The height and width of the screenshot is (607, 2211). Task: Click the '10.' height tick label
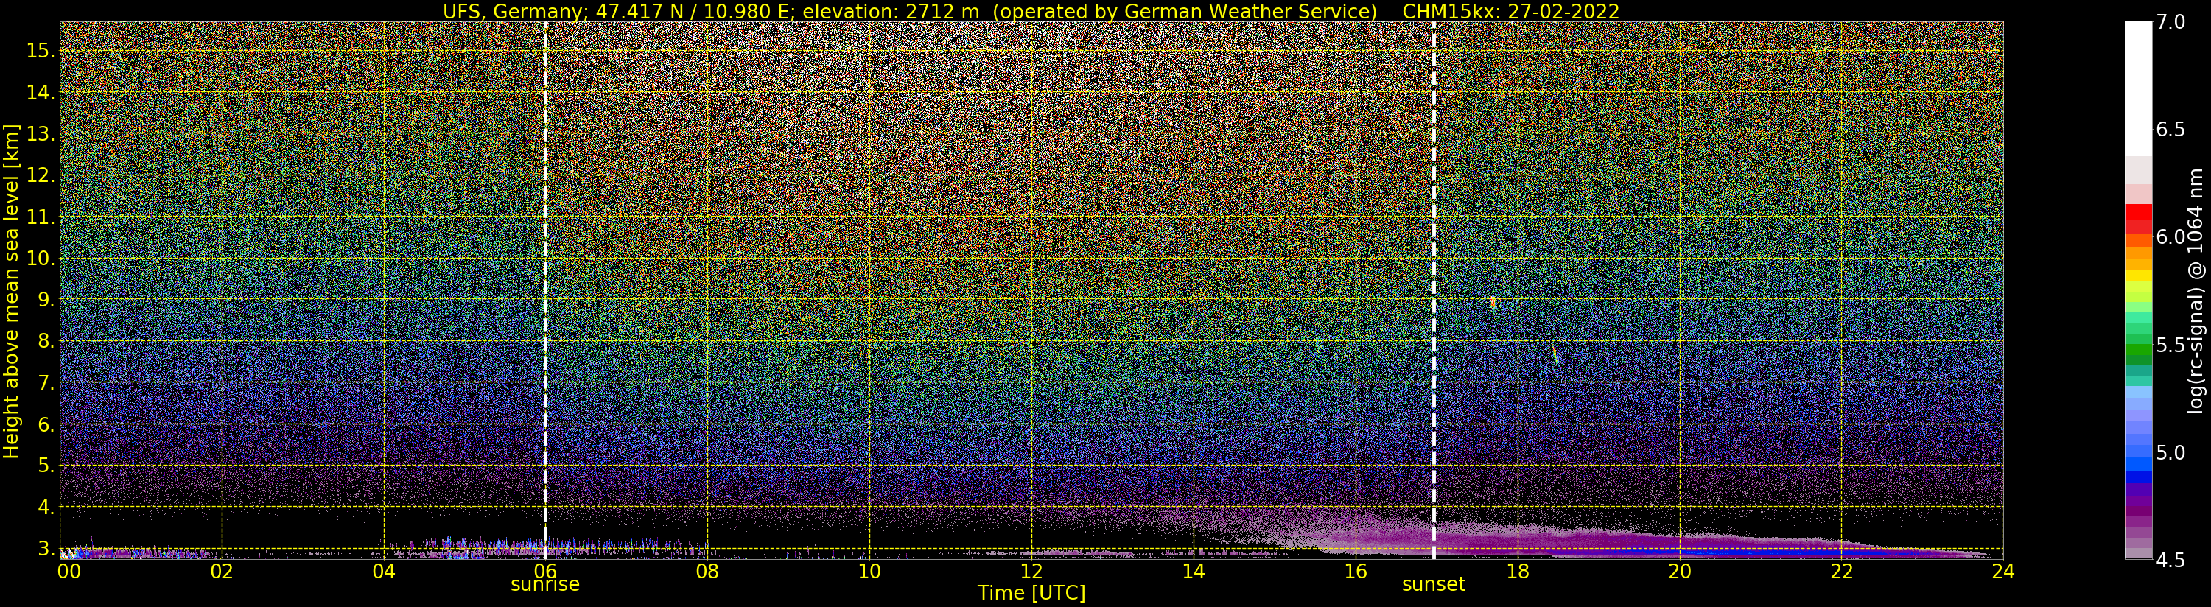click(41, 258)
